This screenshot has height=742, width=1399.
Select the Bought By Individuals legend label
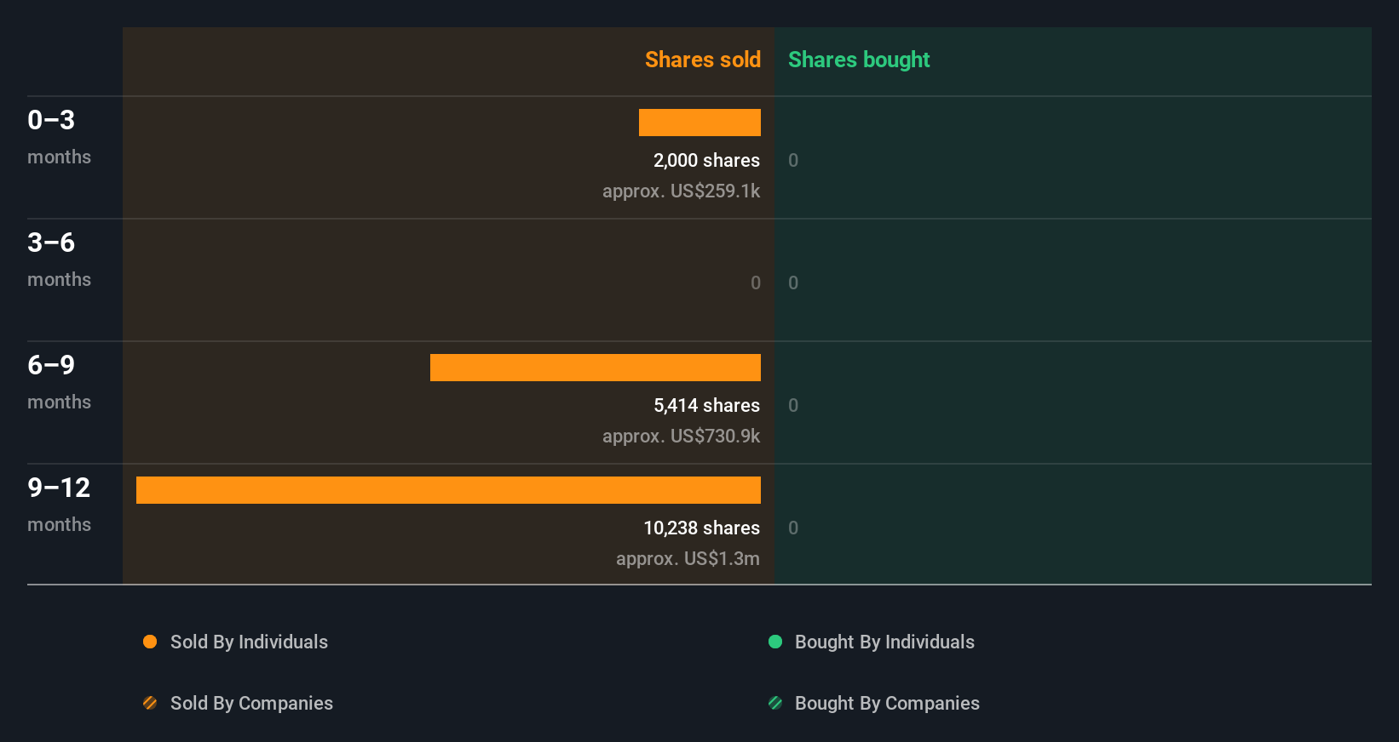coord(884,642)
